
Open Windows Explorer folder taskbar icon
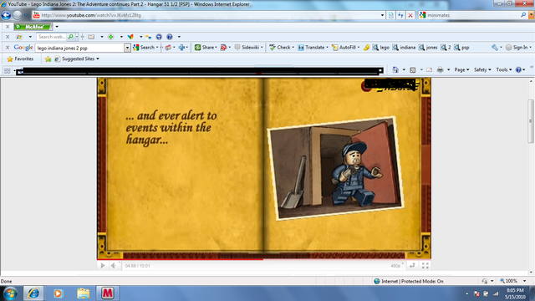point(83,293)
